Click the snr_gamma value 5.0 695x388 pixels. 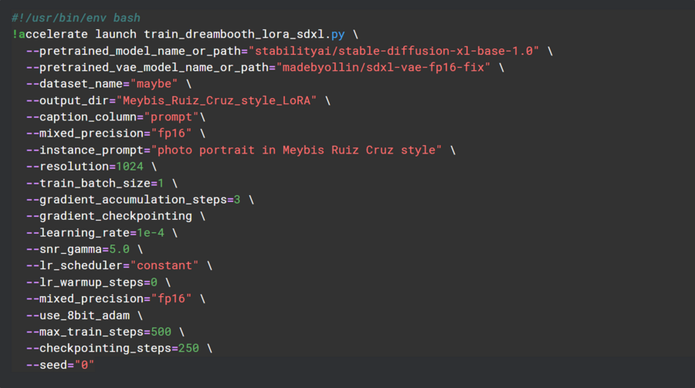coord(119,249)
